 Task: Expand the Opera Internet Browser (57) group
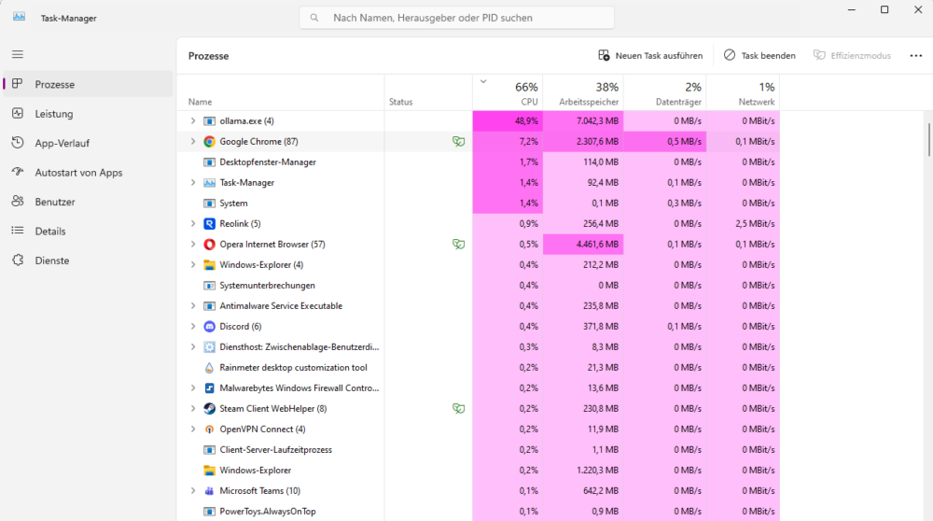pos(193,244)
